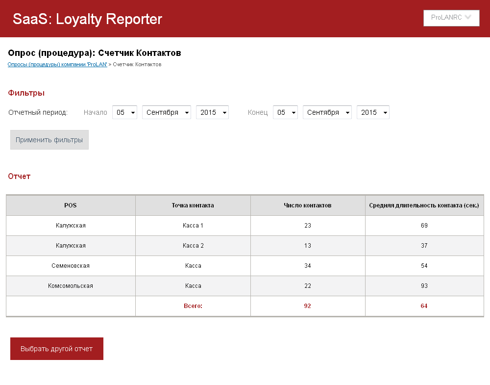The height and width of the screenshot is (385, 490).
Task: Click the Касса 2 contact point cell
Action: (193, 246)
